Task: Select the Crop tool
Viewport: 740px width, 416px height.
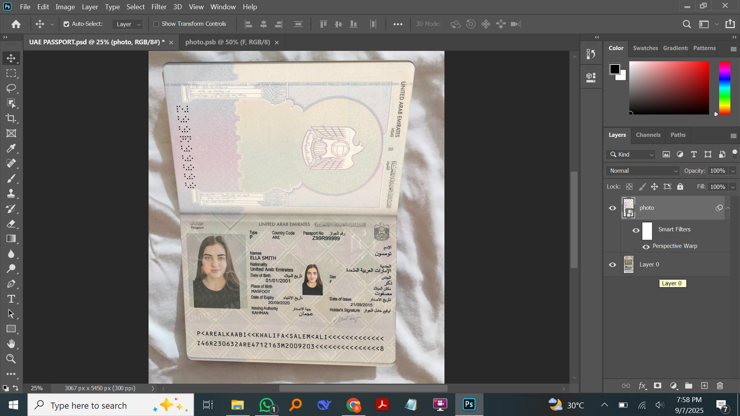Action: 11,118
